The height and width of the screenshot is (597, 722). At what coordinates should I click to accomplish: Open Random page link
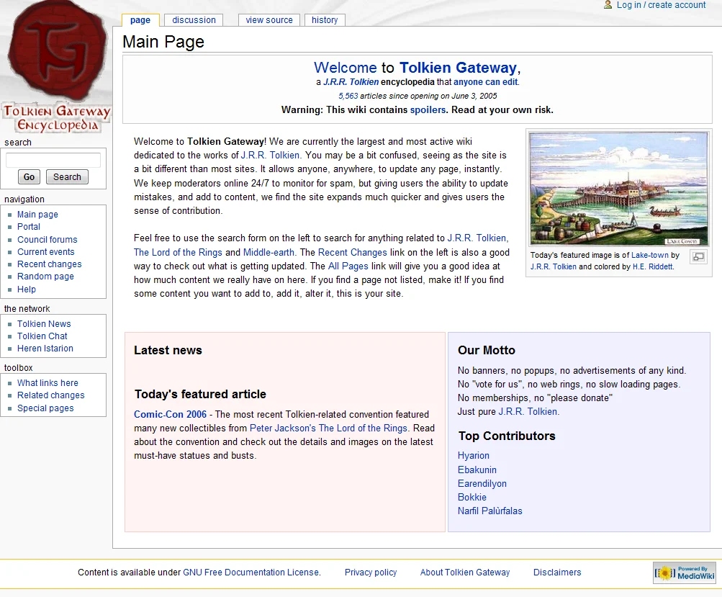(x=45, y=277)
